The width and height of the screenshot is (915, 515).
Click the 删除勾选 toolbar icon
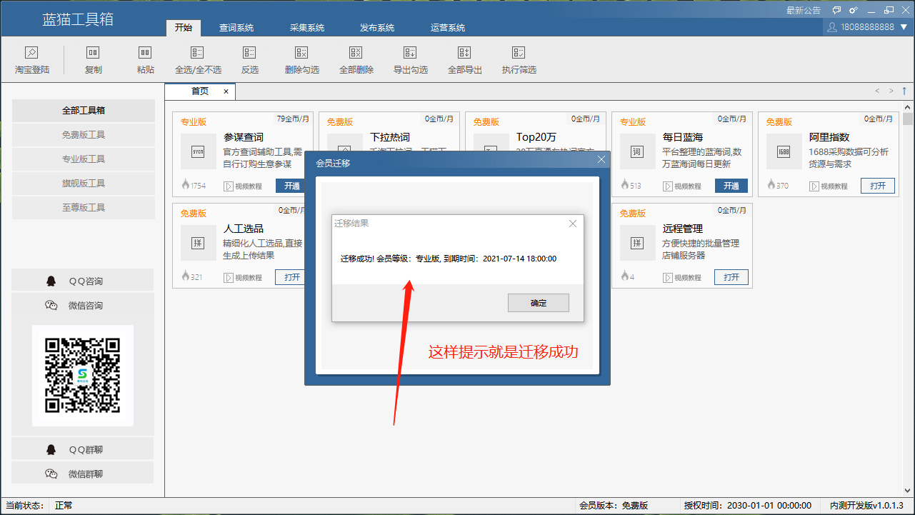(301, 53)
